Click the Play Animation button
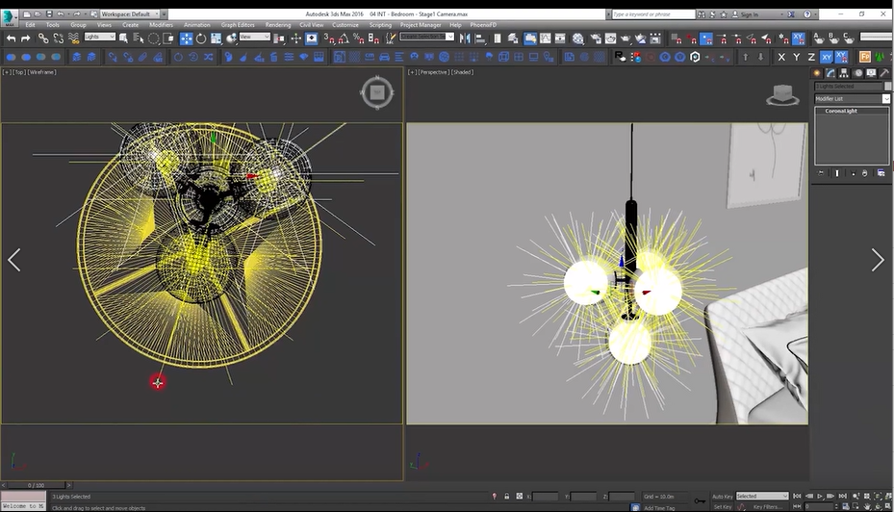894x512 pixels. click(x=820, y=496)
